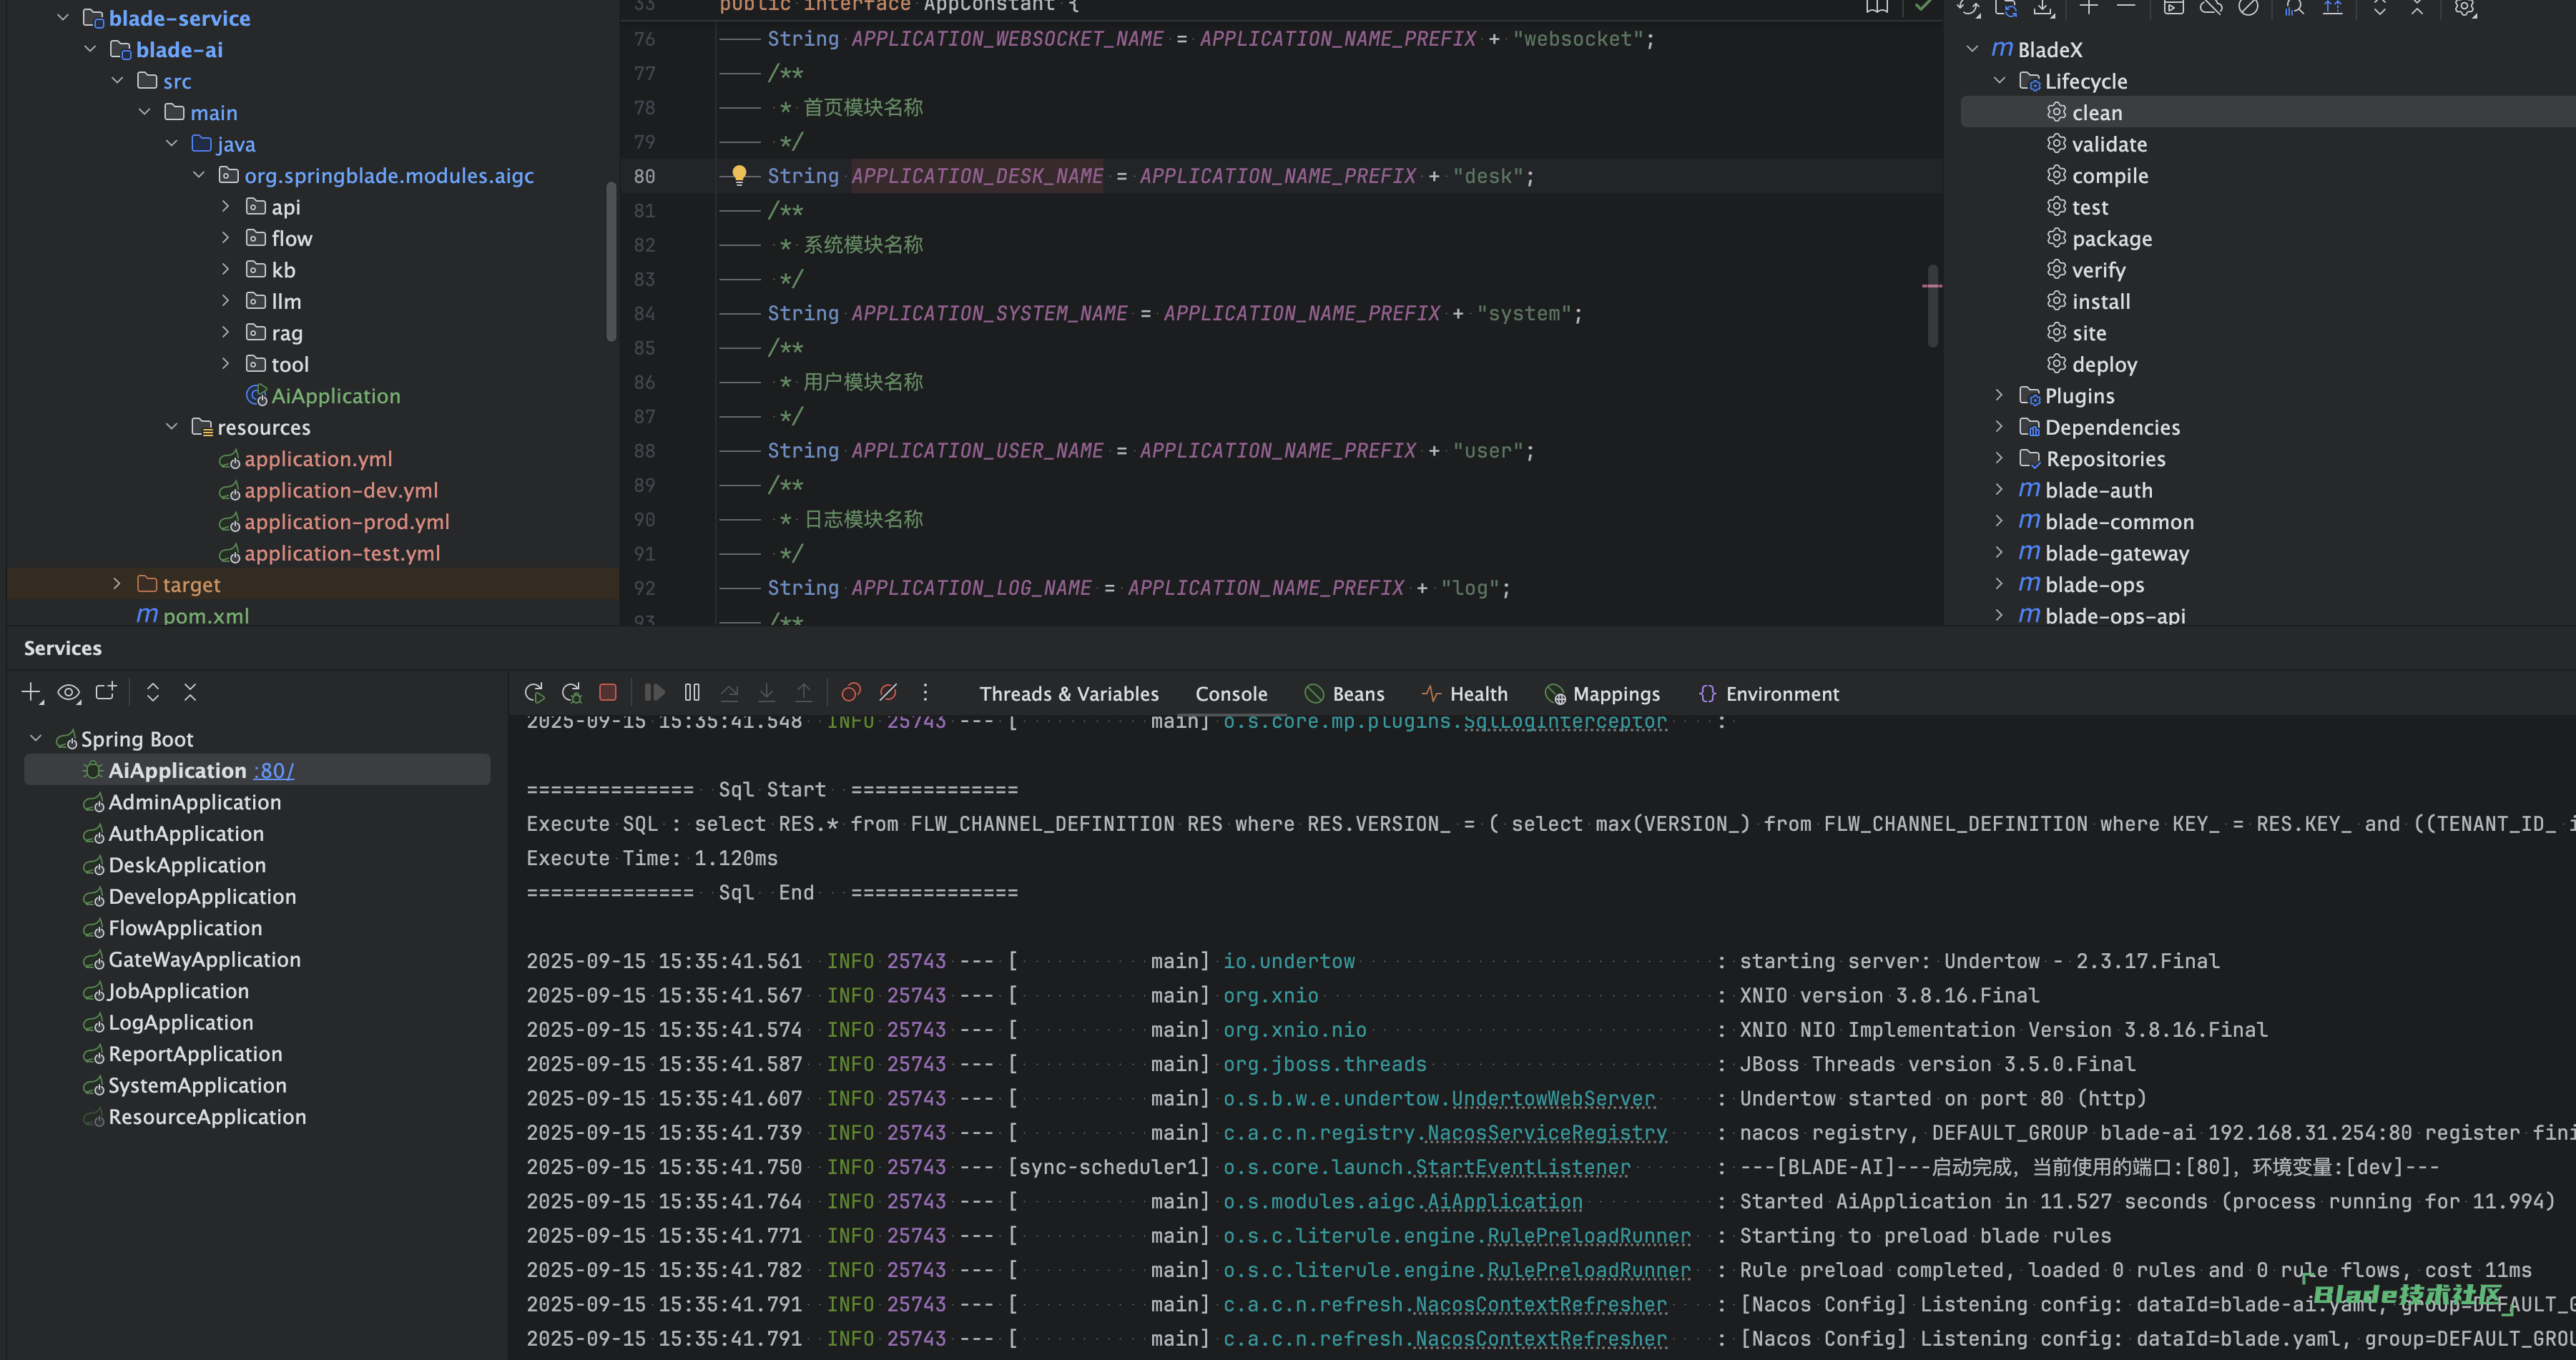Open the :80/ link next to AiApplication
The image size is (2576, 1360).
274,770
